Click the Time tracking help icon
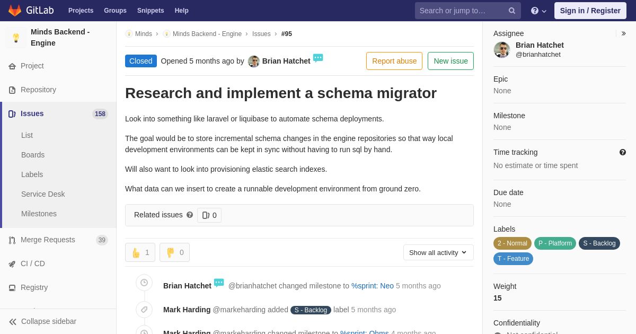The height and width of the screenshot is (334, 636). [623, 152]
